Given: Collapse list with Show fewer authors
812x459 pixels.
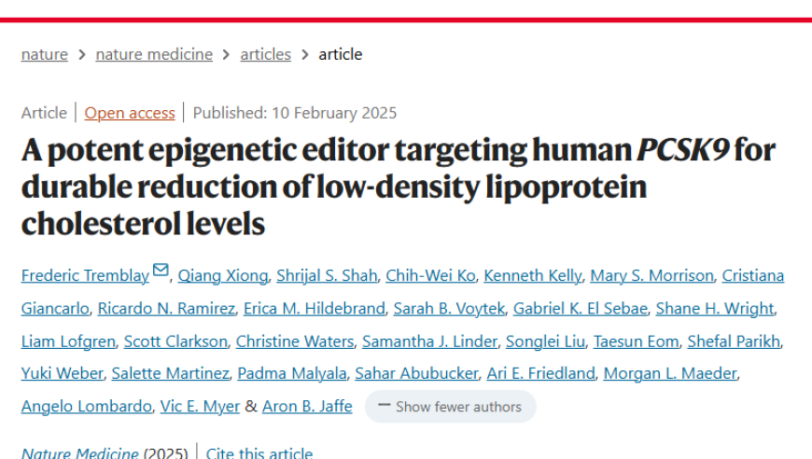Looking at the screenshot, I should coord(450,407).
